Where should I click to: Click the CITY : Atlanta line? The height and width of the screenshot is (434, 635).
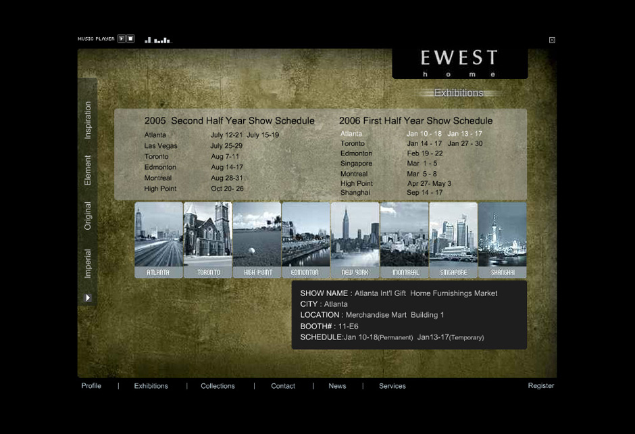[x=324, y=304]
